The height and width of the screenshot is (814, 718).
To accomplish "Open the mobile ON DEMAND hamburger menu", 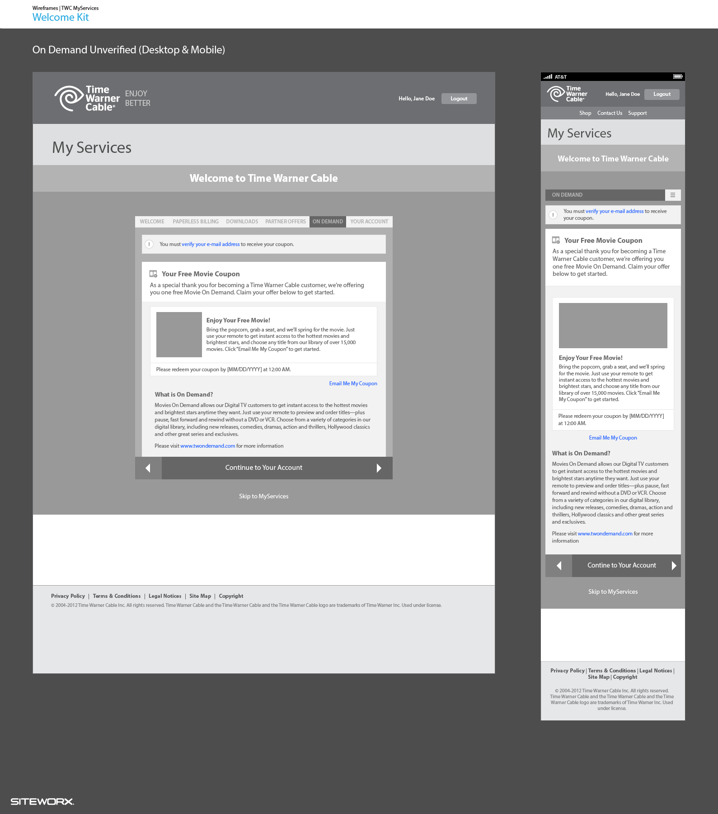I will tap(673, 195).
